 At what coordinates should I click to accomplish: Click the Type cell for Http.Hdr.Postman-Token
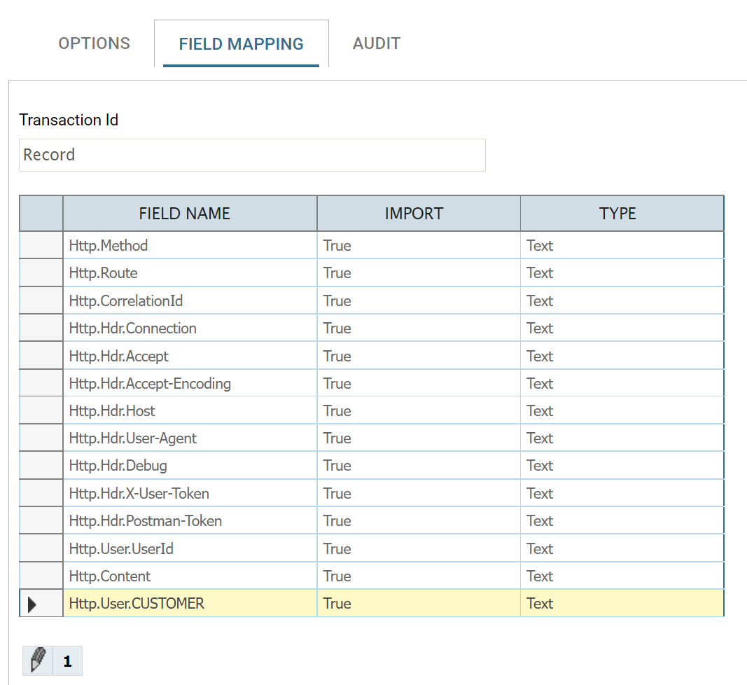[x=622, y=521]
